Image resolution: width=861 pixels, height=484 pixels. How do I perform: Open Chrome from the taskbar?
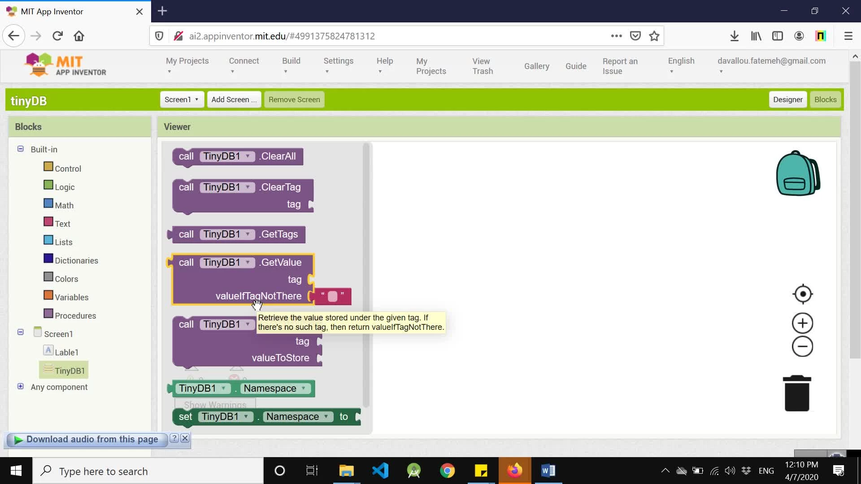point(447,471)
